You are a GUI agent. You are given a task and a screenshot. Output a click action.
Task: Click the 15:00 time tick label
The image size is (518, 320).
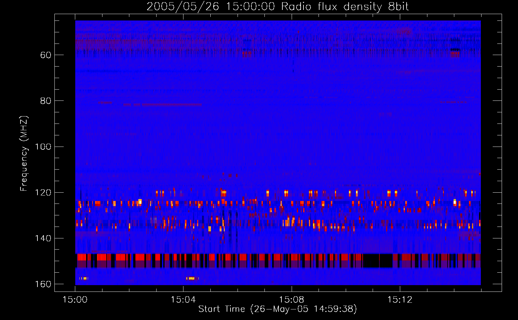pos(75,300)
